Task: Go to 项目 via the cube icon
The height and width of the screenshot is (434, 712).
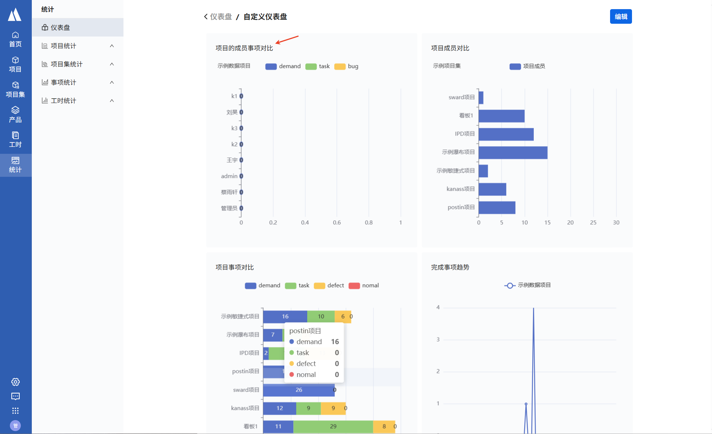Action: pos(15,64)
